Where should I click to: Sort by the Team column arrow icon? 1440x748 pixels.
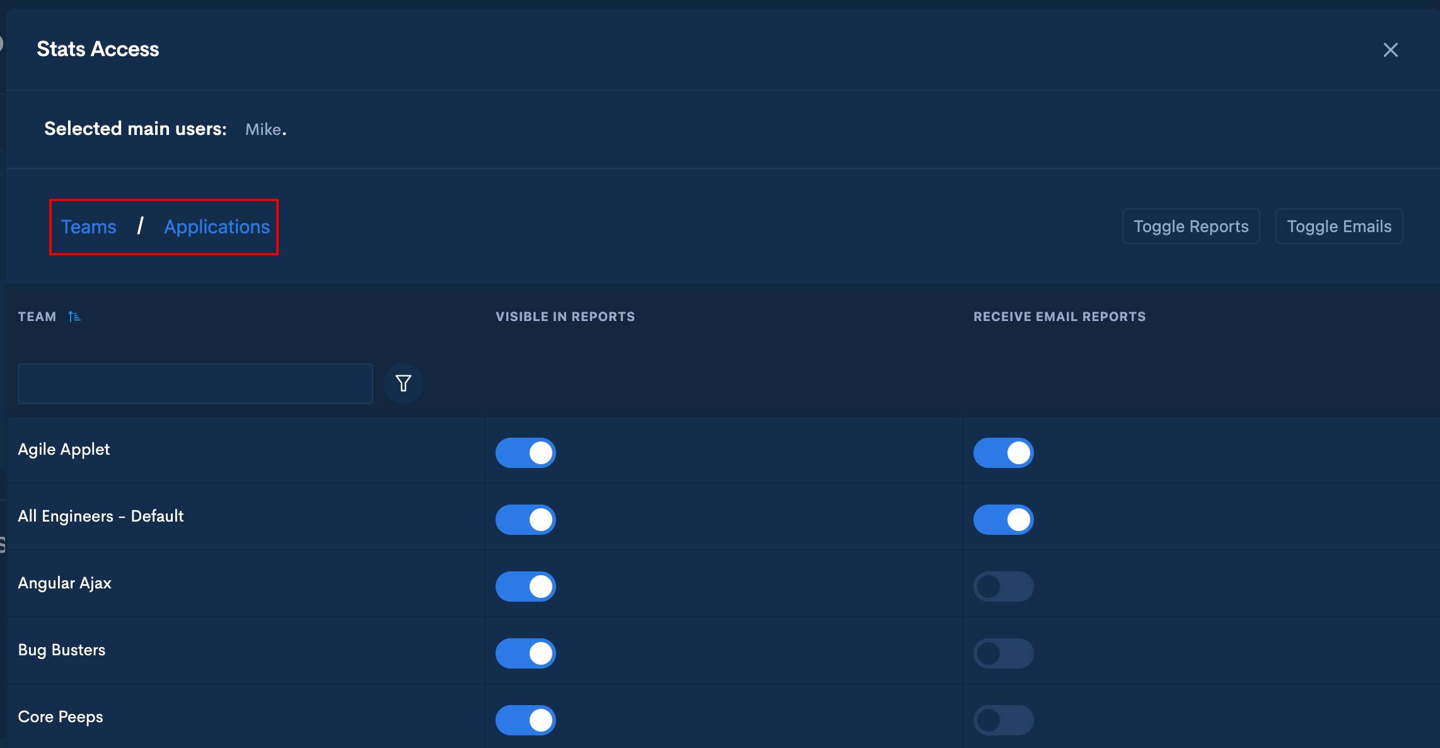(74, 317)
